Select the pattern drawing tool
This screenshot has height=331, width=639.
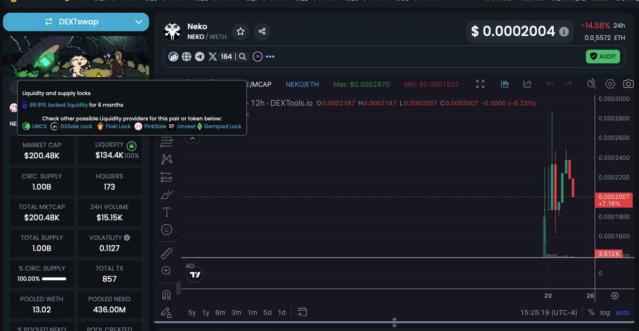[167, 159]
